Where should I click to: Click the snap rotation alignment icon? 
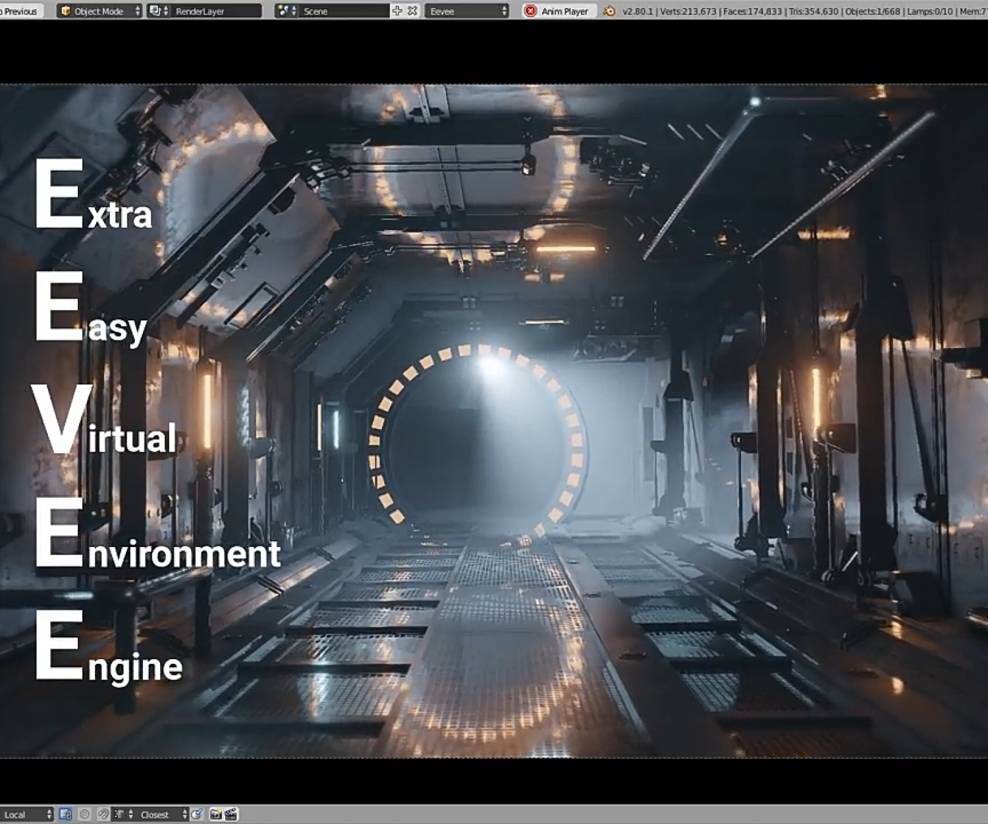[x=197, y=814]
